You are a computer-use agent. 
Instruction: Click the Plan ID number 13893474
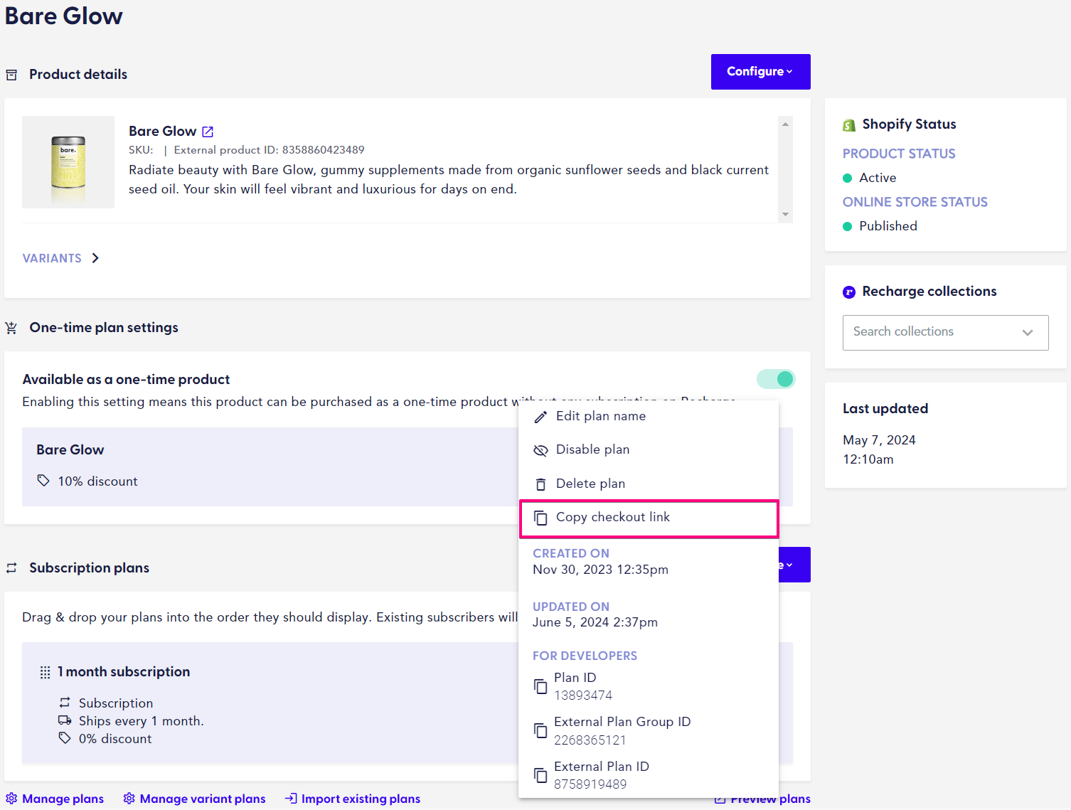[583, 696]
